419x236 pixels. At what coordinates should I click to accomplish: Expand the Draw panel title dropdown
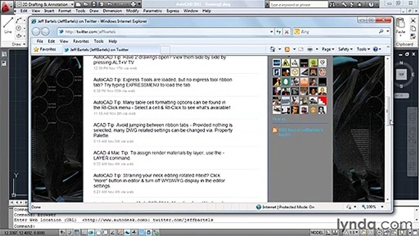point(18,44)
